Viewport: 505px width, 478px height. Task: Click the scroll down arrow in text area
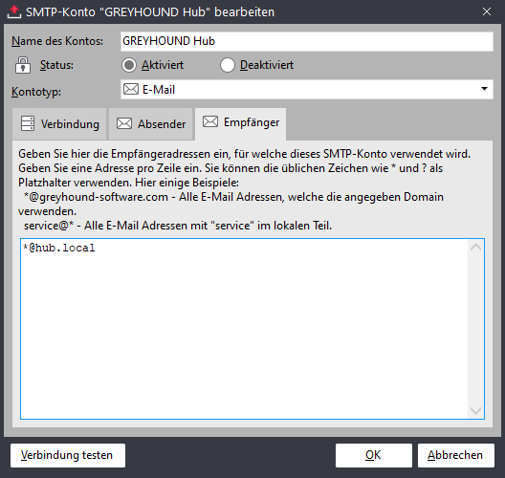click(x=475, y=410)
